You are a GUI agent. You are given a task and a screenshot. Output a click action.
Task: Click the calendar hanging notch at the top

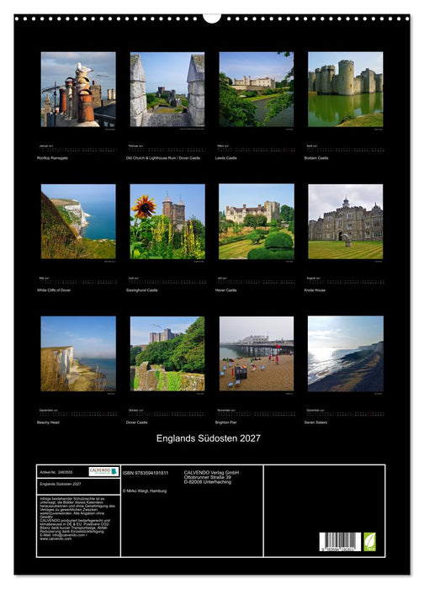pos(212,19)
